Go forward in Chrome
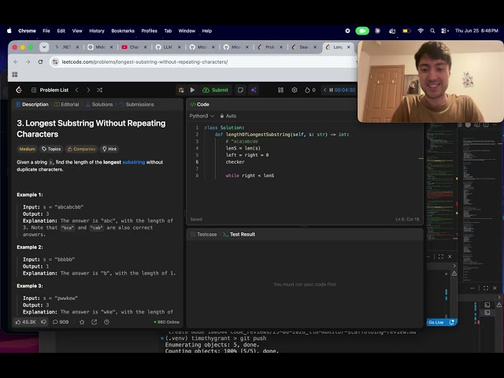504x378 pixels. tap(28, 61)
